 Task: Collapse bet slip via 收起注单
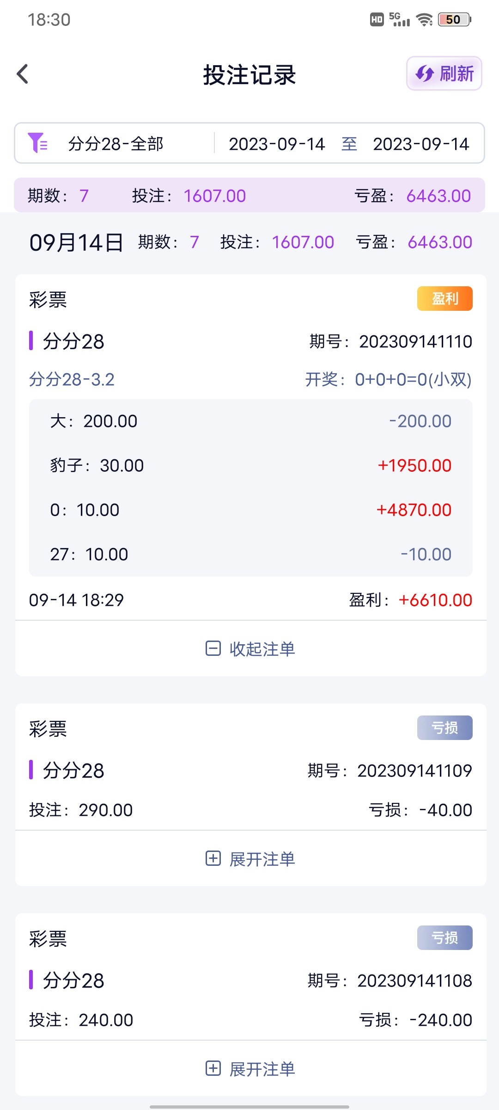click(x=262, y=649)
